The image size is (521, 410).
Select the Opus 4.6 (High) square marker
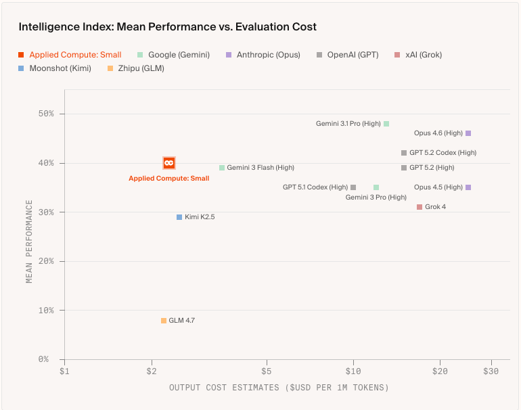coord(468,133)
